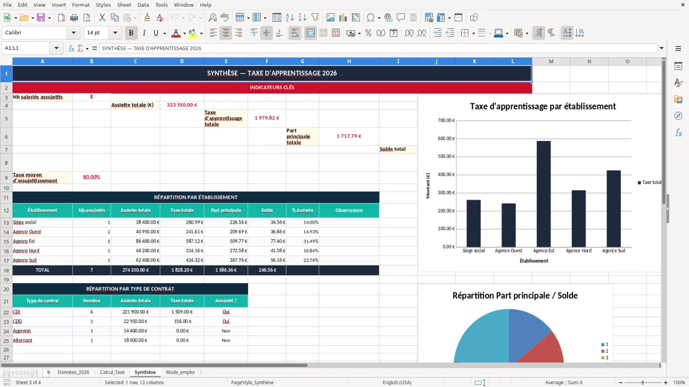Open the font color dropdown arrow
Image resolution: width=689 pixels, height=387 pixels.
coord(184,33)
